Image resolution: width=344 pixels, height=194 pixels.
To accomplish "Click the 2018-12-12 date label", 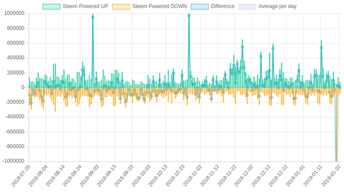I will point(261,176).
